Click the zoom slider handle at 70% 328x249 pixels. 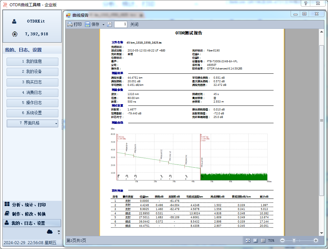[x=294, y=240]
